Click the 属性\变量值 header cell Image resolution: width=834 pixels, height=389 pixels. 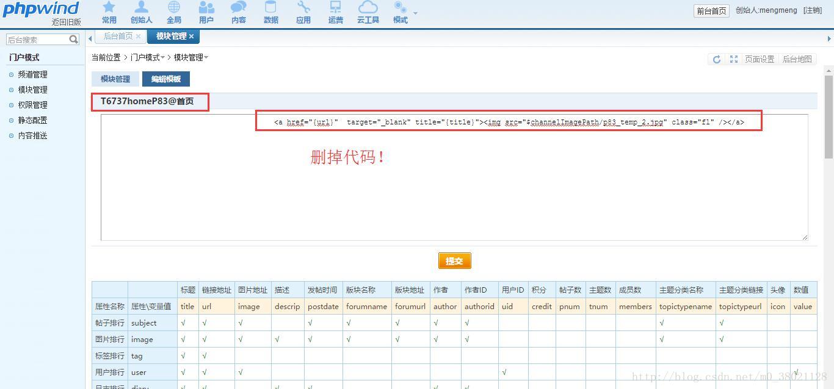click(151, 307)
